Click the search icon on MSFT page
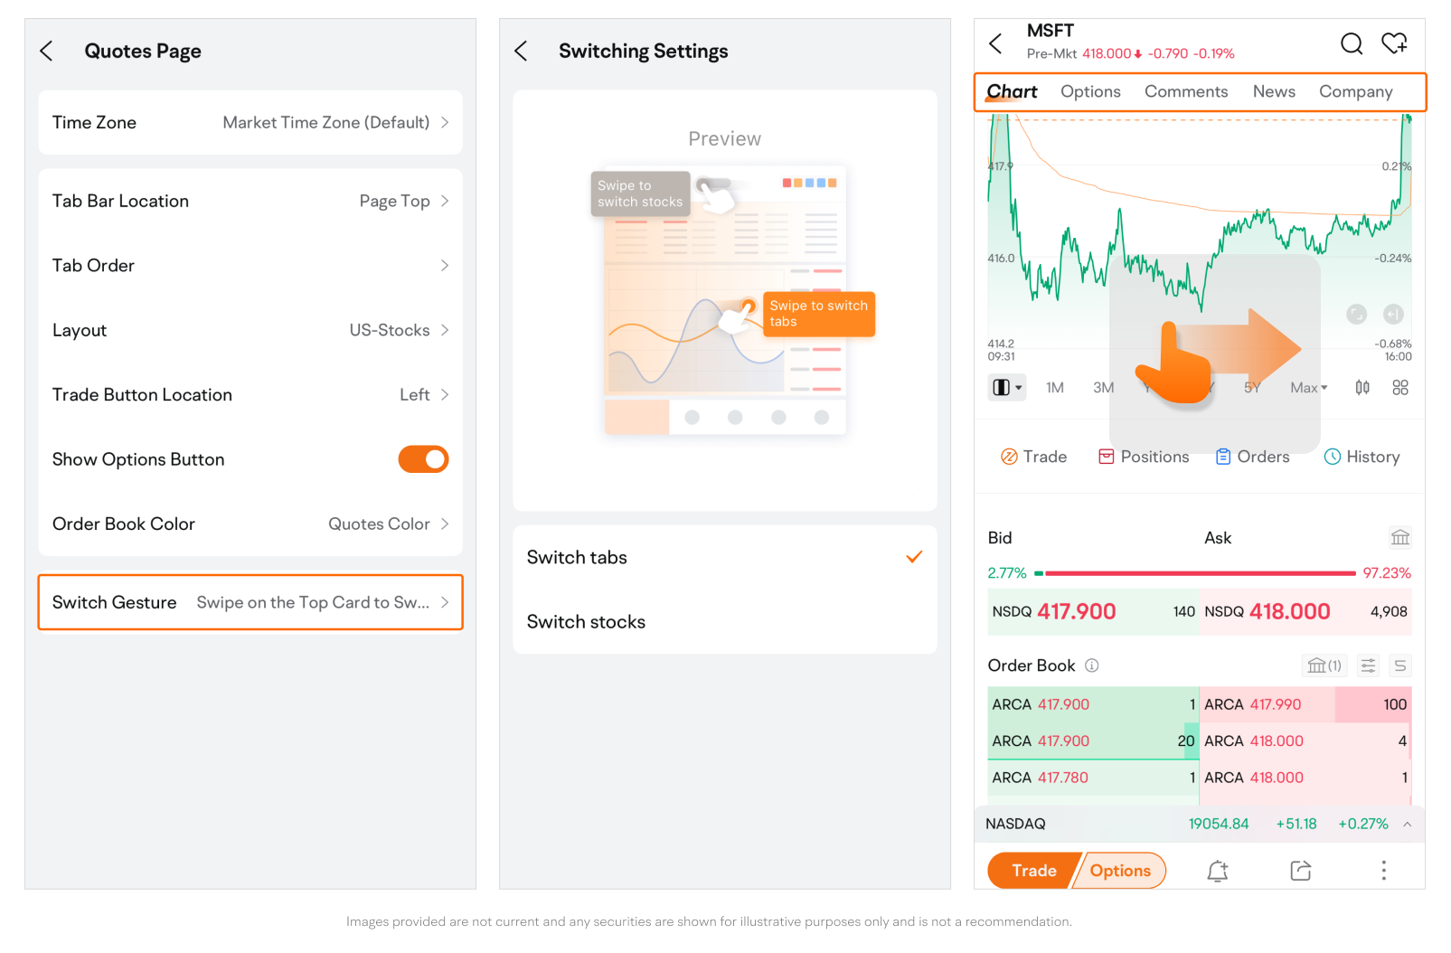 click(1351, 43)
